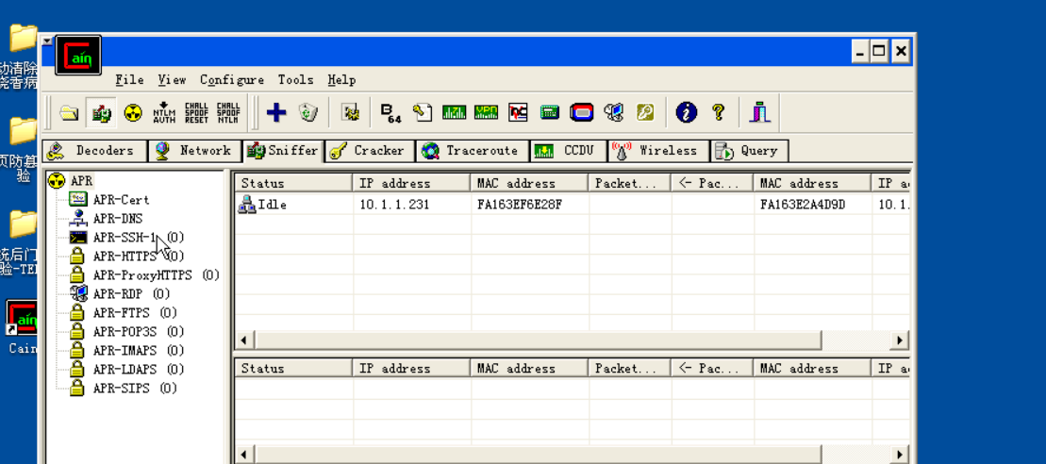Click the NTLM AUTH toolbar icon
This screenshot has width=1046, height=464.
[164, 112]
